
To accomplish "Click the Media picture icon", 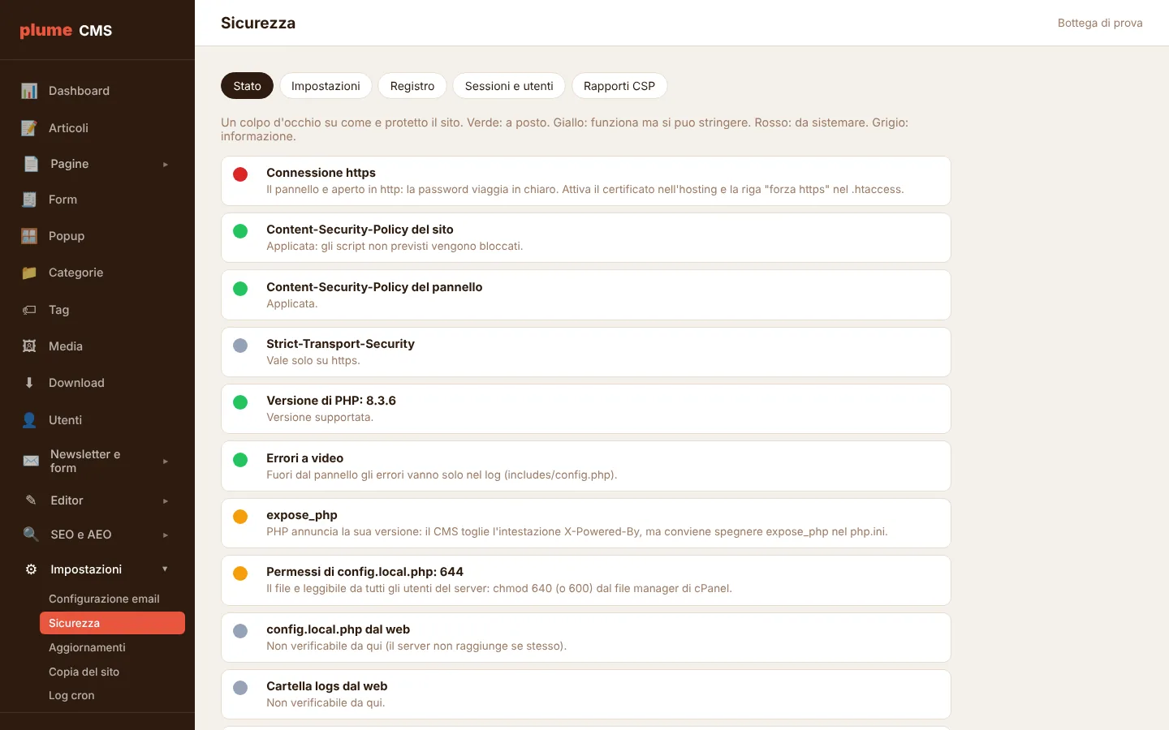I will [29, 346].
